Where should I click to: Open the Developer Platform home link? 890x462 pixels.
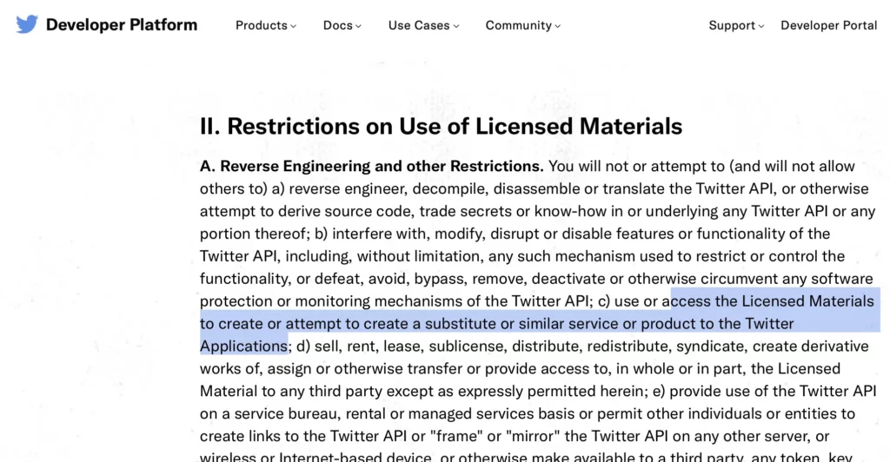click(122, 25)
